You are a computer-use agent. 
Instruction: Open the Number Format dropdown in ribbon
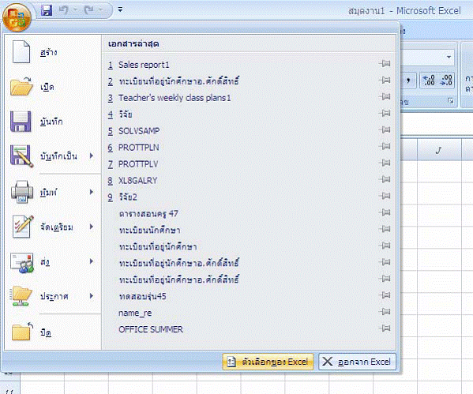pyautogui.click(x=449, y=57)
